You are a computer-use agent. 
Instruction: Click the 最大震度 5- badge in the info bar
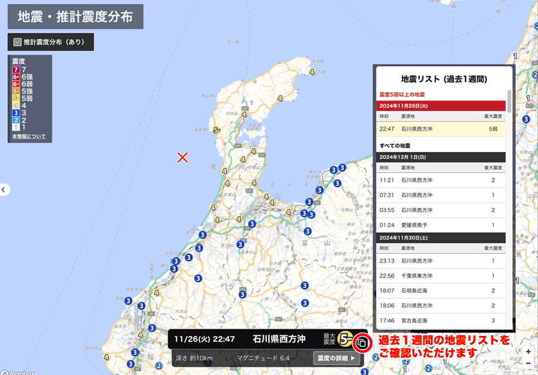point(346,339)
